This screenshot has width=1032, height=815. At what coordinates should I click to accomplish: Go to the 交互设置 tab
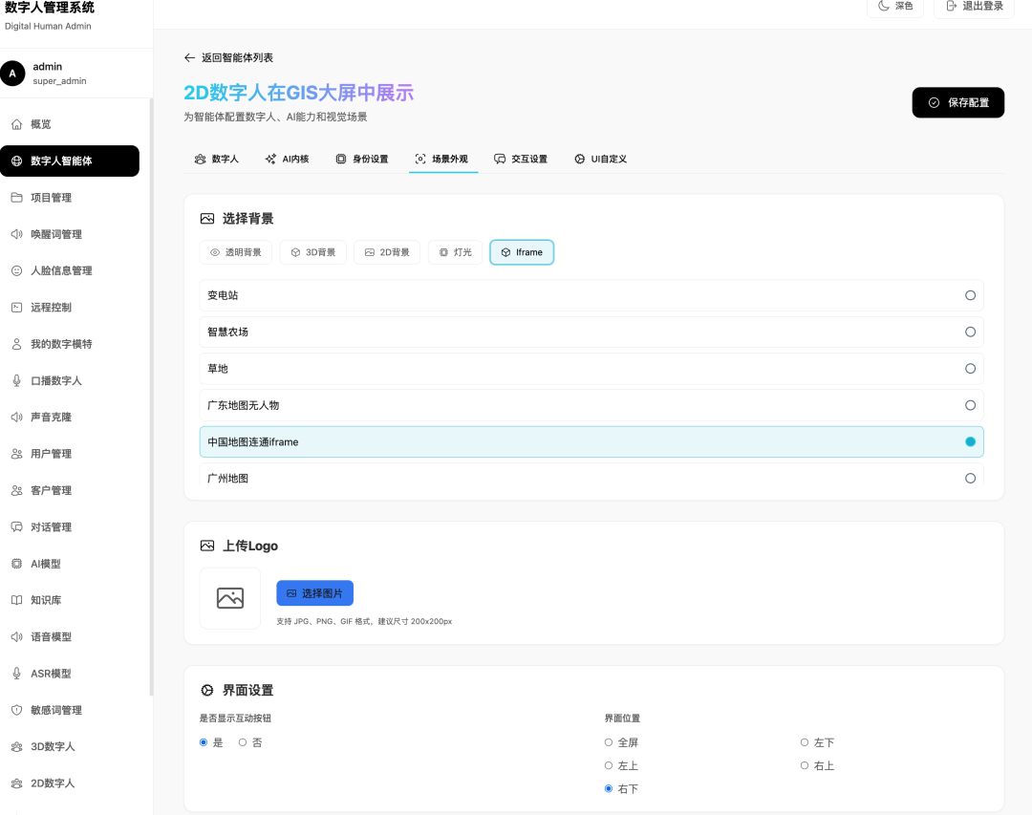(x=522, y=160)
